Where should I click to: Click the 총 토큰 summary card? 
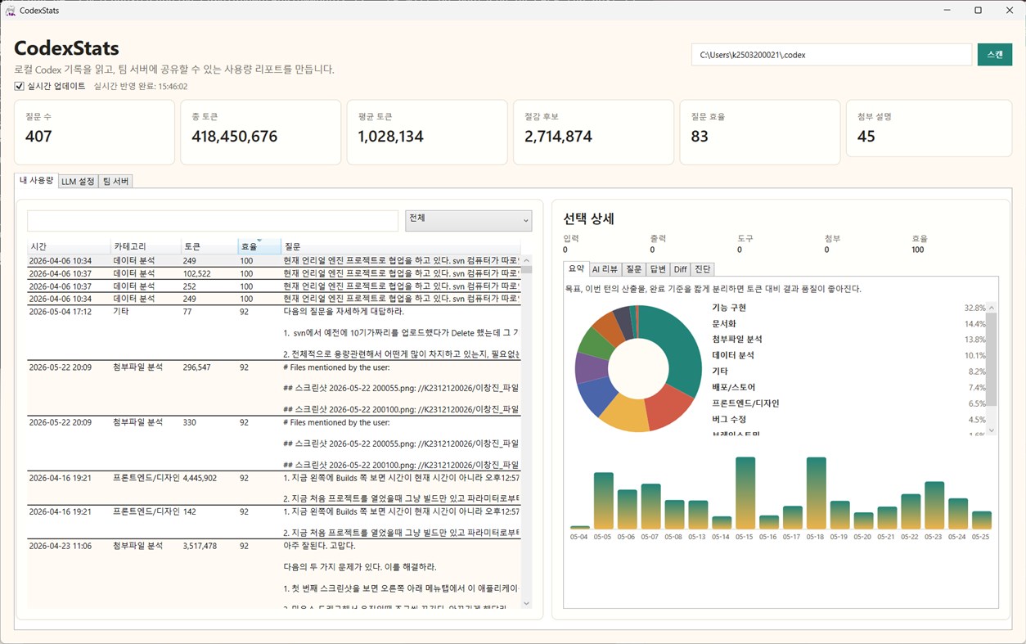coord(260,133)
